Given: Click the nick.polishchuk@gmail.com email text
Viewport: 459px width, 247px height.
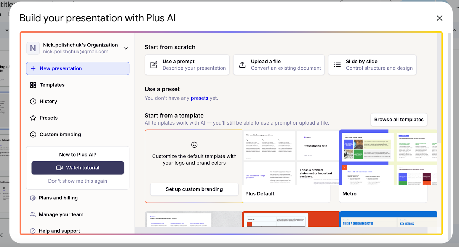Looking at the screenshot, I should point(76,52).
